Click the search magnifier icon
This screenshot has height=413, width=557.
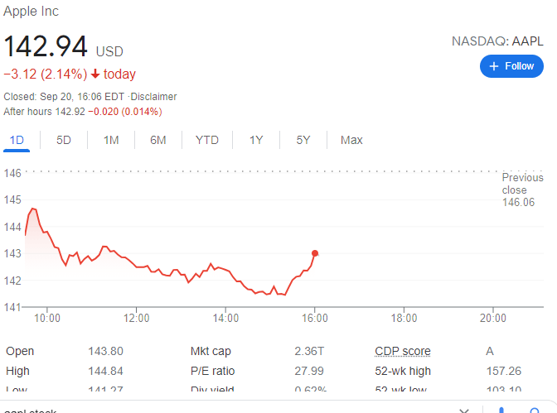(536, 410)
